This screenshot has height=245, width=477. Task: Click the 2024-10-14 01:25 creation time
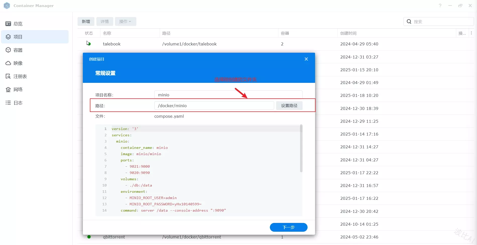pos(359,224)
